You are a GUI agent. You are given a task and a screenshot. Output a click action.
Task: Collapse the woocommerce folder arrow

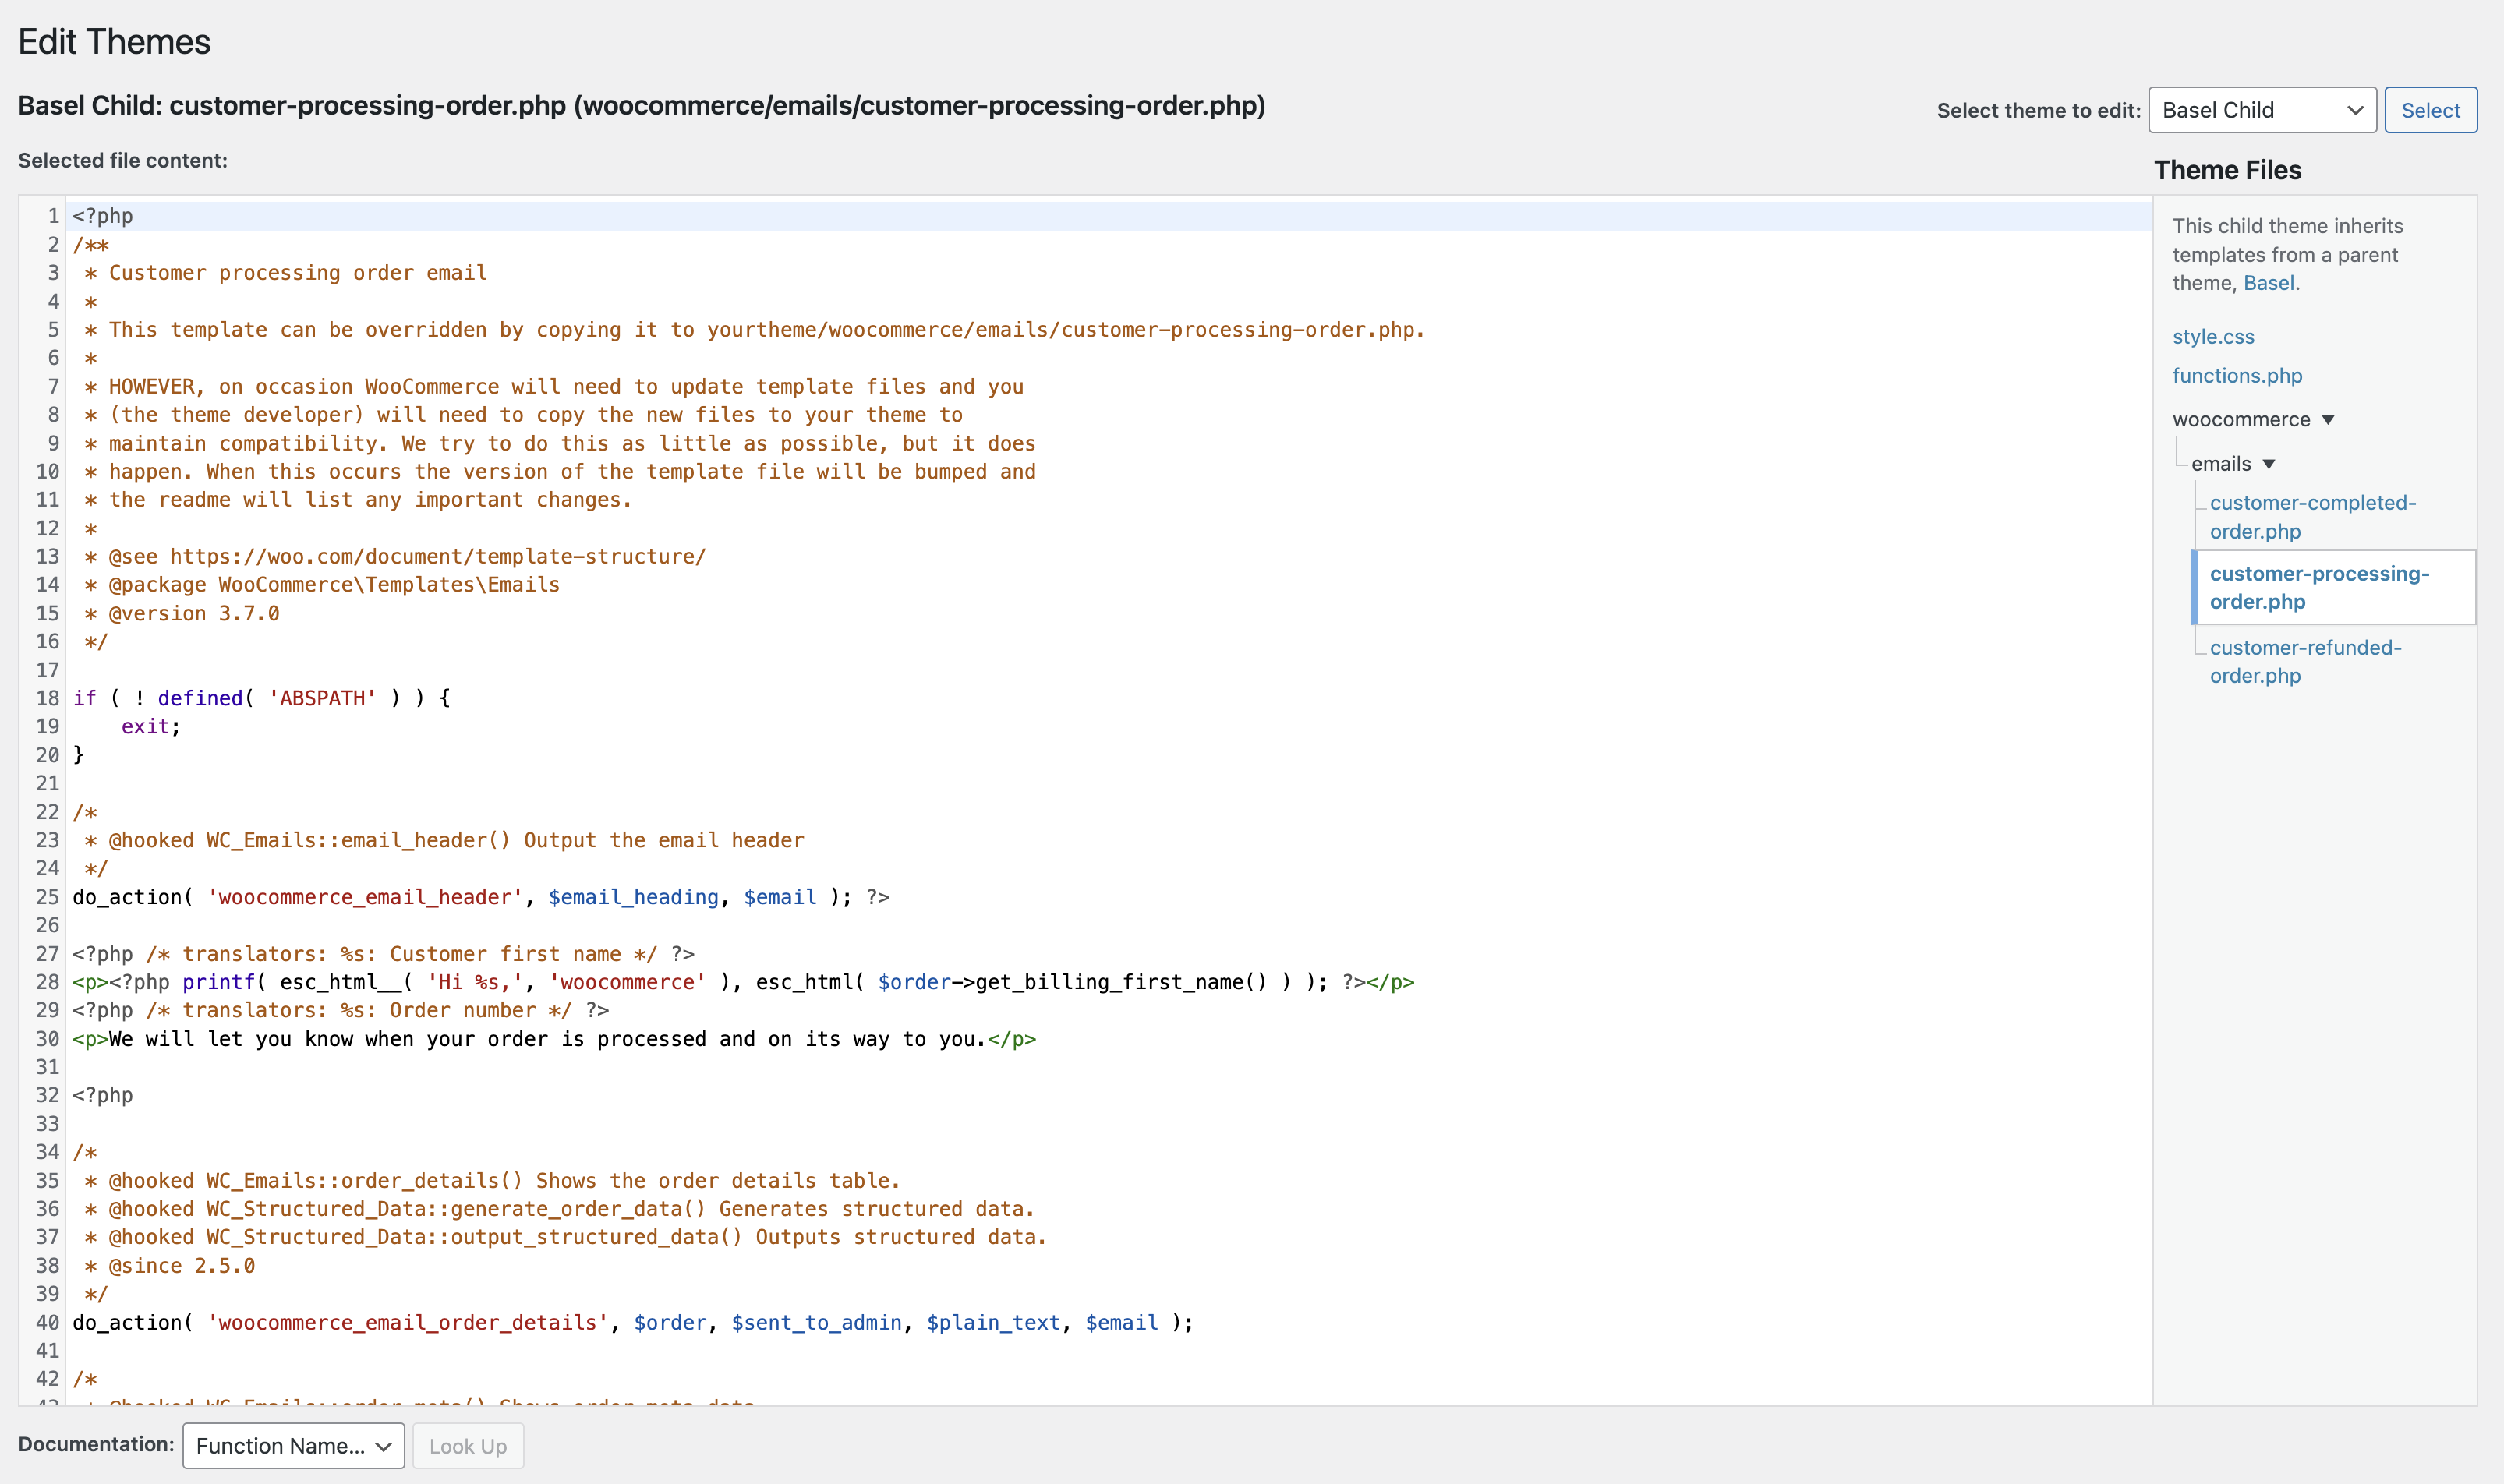point(2327,420)
